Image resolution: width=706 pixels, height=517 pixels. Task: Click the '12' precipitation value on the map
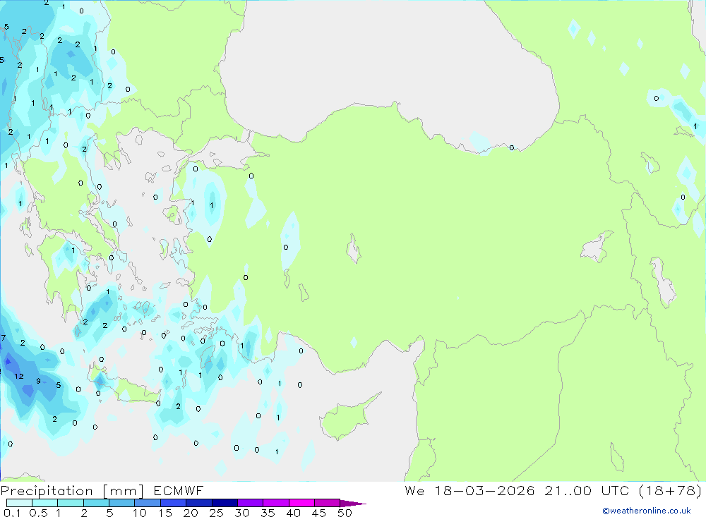pyautogui.click(x=19, y=376)
